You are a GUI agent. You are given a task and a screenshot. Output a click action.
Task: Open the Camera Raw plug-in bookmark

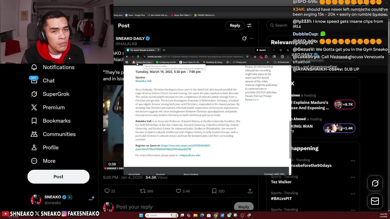click(142, 62)
